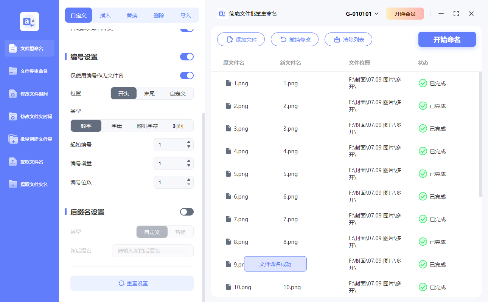The width and height of the screenshot is (488, 302).
Task: Click file icon for 10.png
Action: [228, 287]
